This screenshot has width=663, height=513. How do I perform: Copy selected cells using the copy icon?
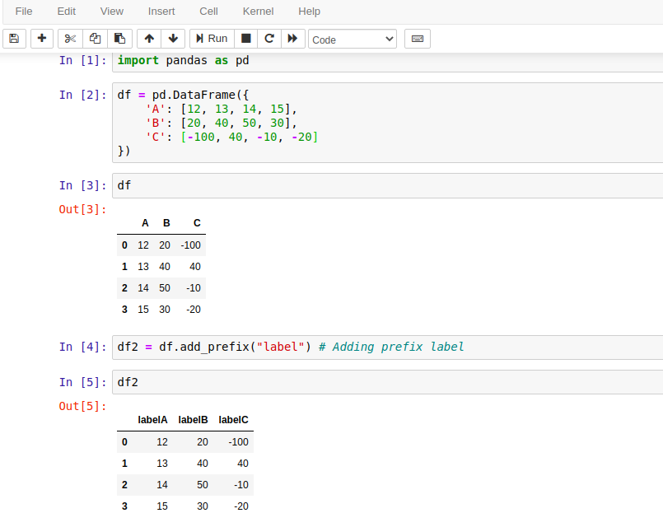96,39
